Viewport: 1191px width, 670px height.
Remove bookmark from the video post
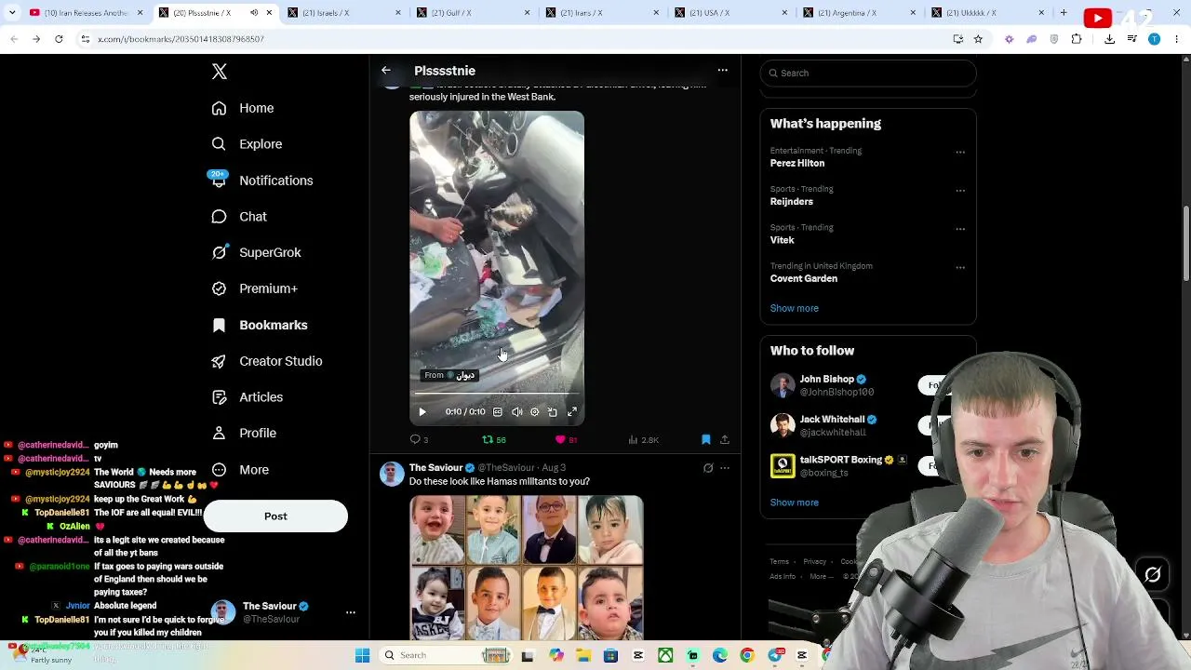tap(706, 439)
